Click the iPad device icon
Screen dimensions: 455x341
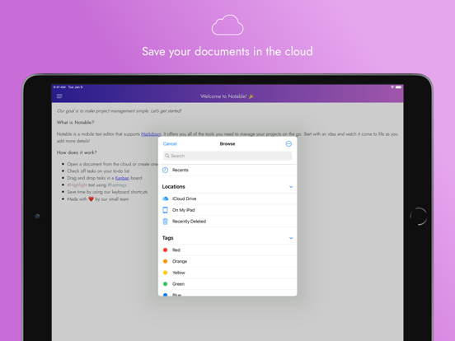coord(165,210)
